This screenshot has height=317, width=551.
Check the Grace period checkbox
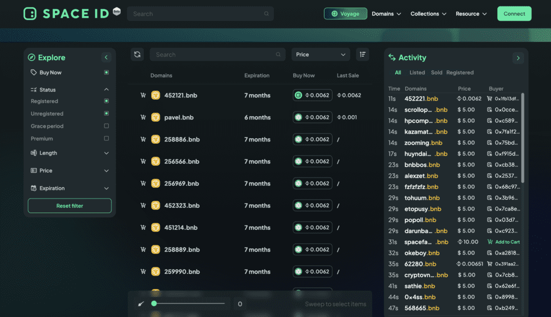pos(106,126)
